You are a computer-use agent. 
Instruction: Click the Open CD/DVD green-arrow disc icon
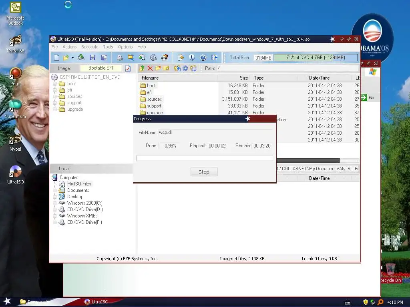click(x=81, y=58)
